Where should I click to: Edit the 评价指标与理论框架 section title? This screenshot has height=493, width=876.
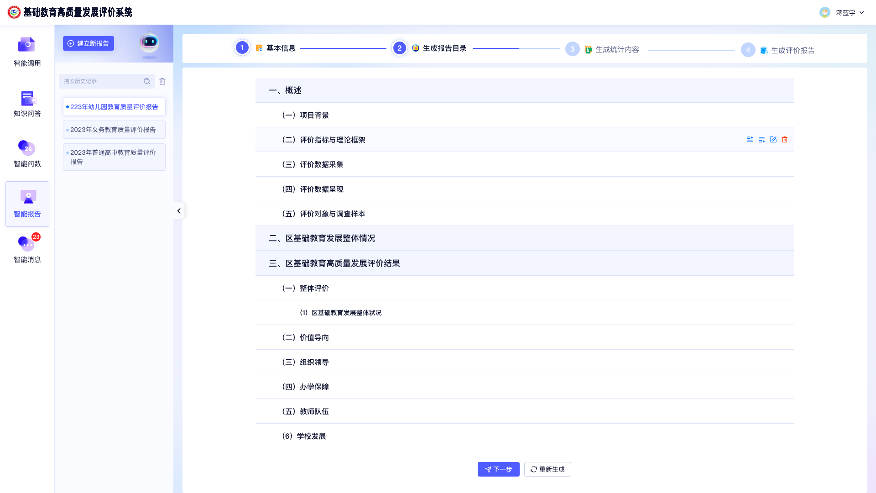773,139
